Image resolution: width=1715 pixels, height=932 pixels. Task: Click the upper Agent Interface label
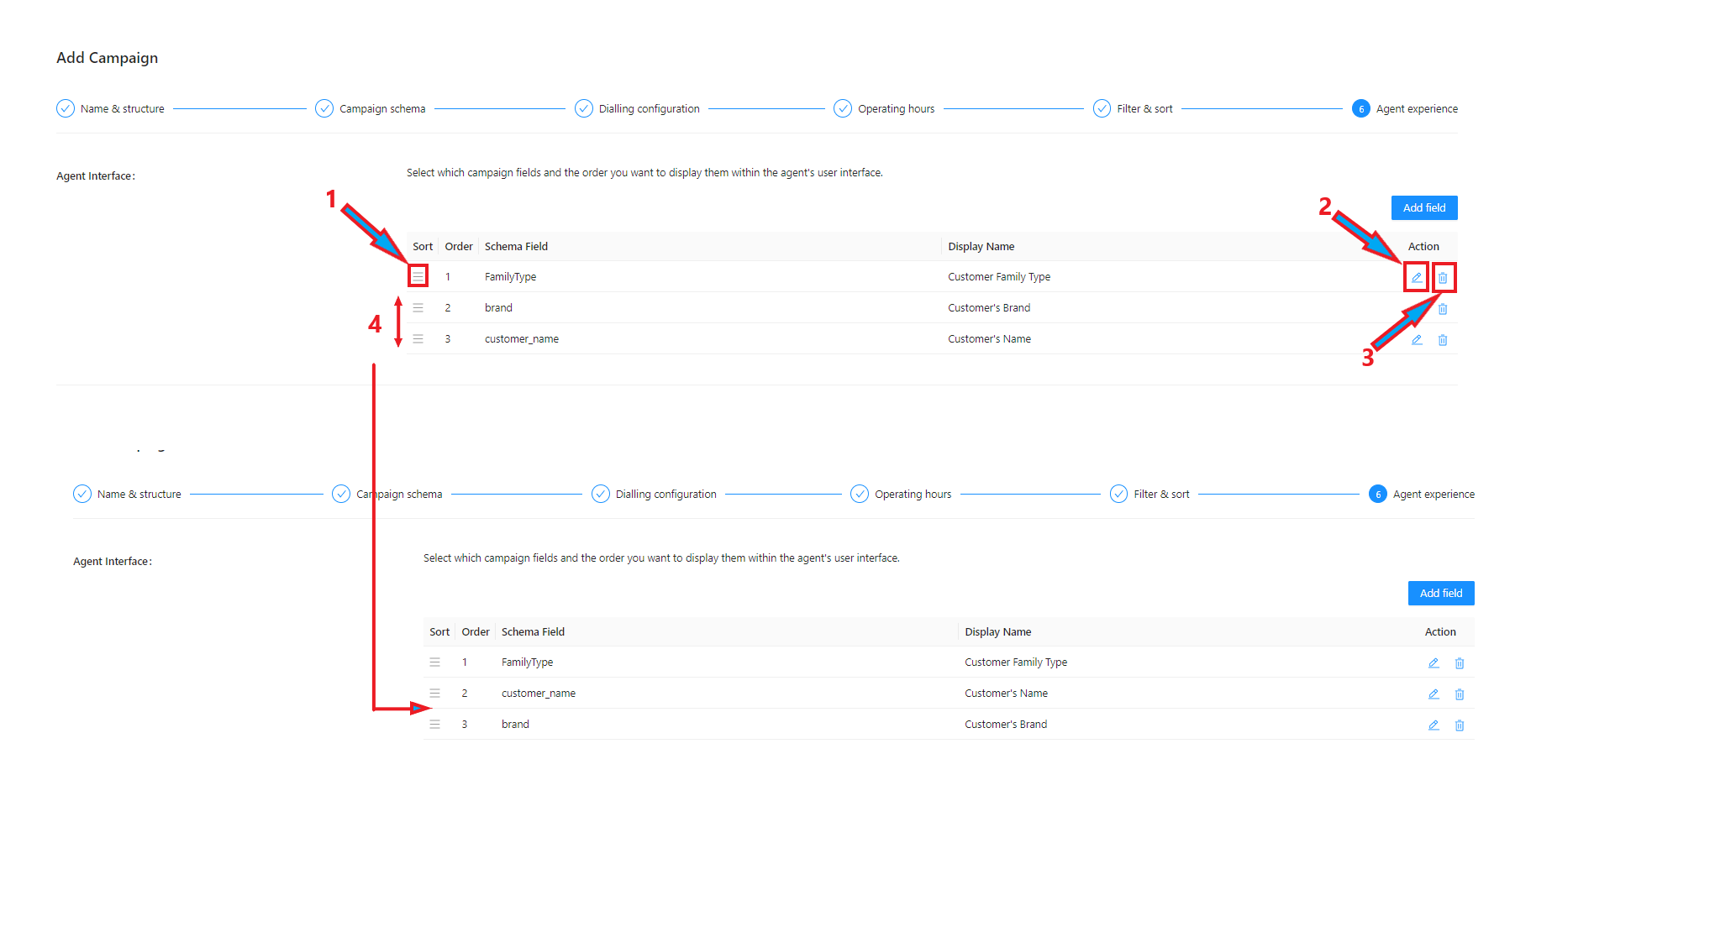point(96,176)
